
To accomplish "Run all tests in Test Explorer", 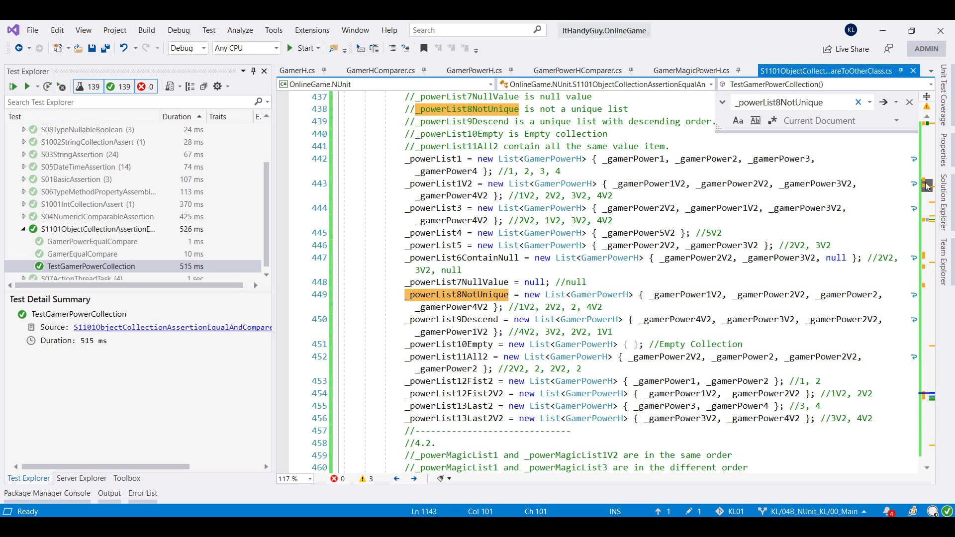I will tap(13, 87).
